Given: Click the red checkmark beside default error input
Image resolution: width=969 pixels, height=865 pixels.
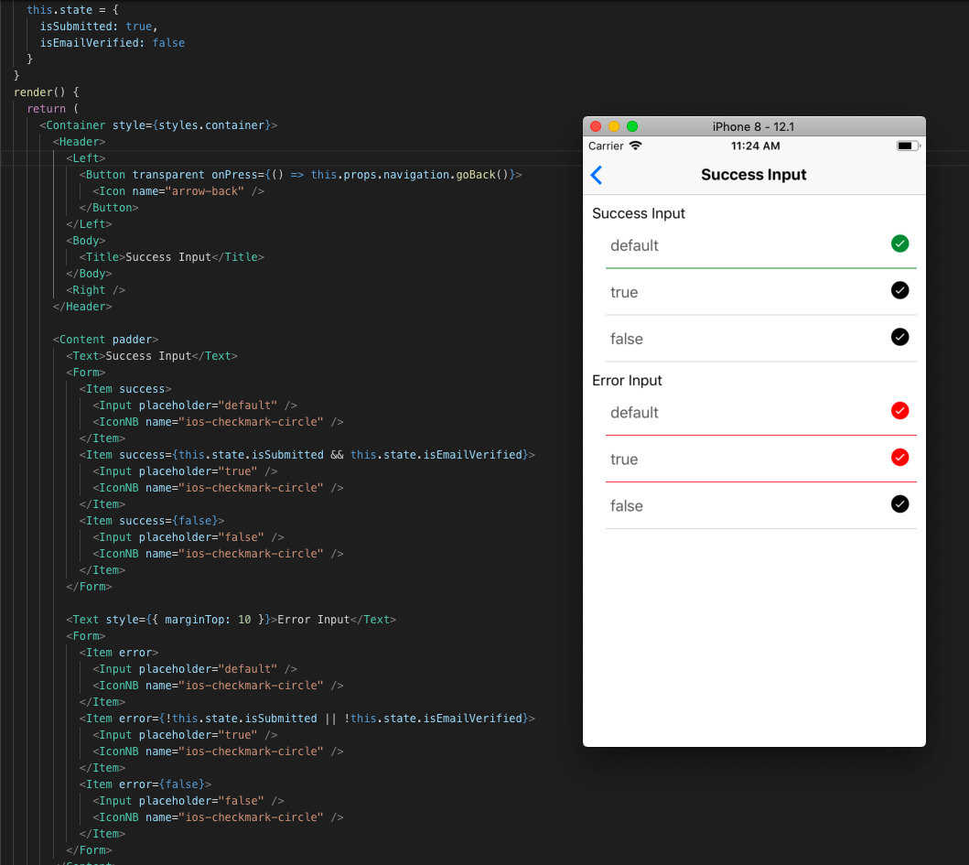Looking at the screenshot, I should [899, 410].
